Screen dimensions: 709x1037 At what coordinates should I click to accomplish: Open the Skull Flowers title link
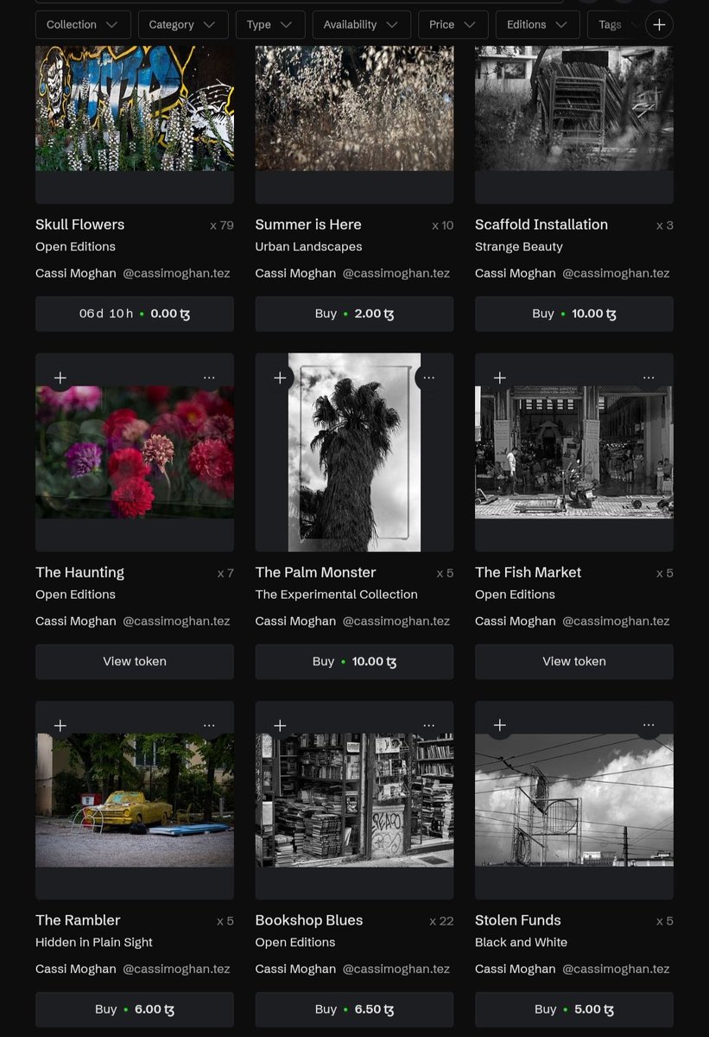pyautogui.click(x=80, y=225)
